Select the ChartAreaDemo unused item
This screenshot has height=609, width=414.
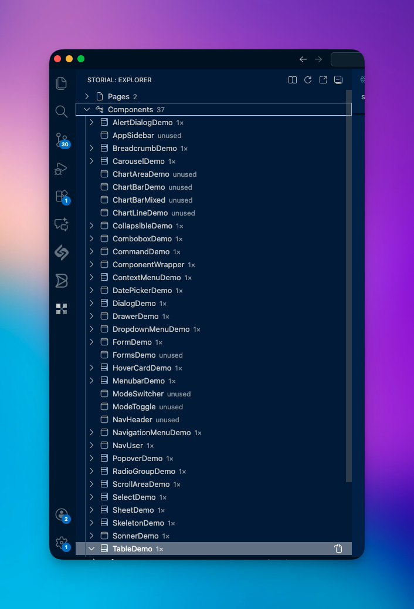[213, 174]
